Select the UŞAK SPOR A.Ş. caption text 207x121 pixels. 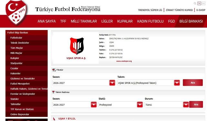tap(76, 58)
